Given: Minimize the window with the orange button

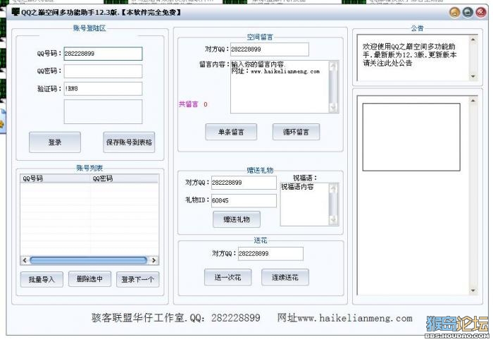Looking at the screenshot, I should click(455, 13).
